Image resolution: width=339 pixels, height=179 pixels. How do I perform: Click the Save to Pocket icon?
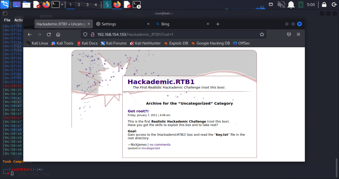[x=289, y=34]
